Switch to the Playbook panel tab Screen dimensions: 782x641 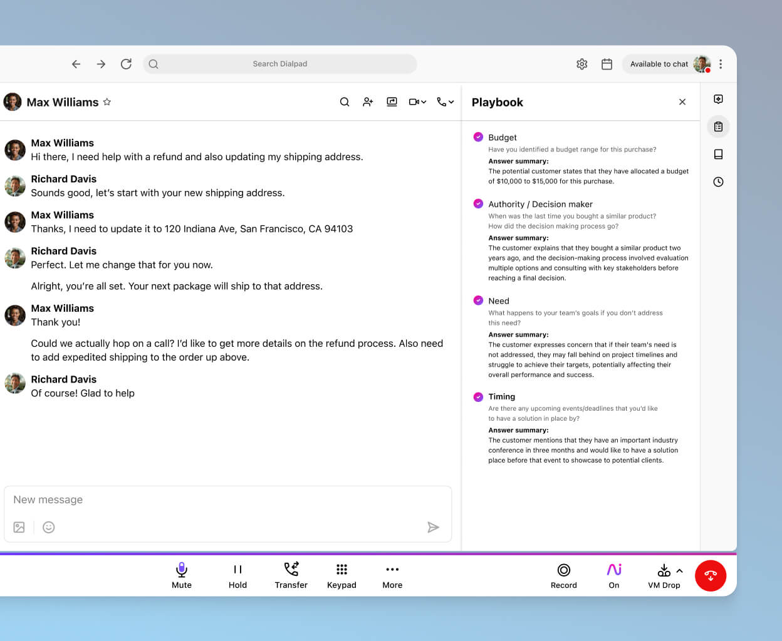tap(718, 126)
